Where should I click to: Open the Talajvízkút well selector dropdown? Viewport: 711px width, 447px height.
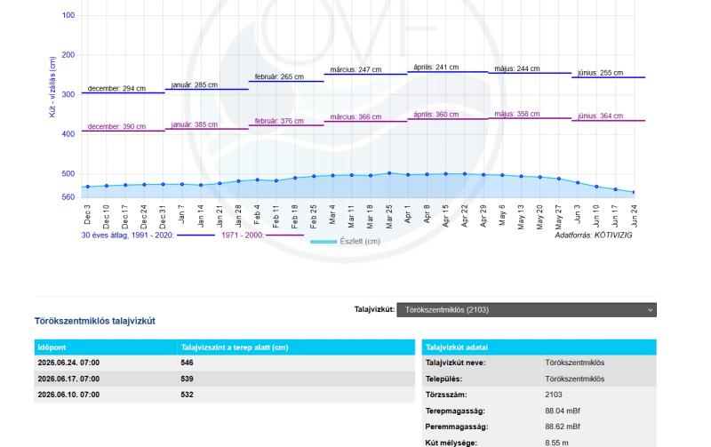click(526, 310)
